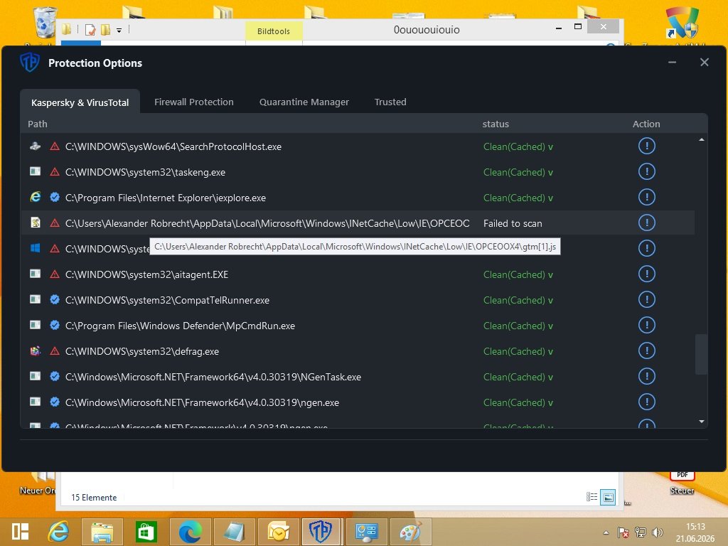Sort list by status column header
The height and width of the screenshot is (546, 728).
click(496, 124)
